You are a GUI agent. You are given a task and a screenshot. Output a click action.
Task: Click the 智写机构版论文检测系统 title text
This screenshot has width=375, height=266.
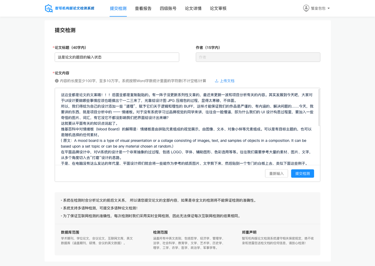point(74,8)
